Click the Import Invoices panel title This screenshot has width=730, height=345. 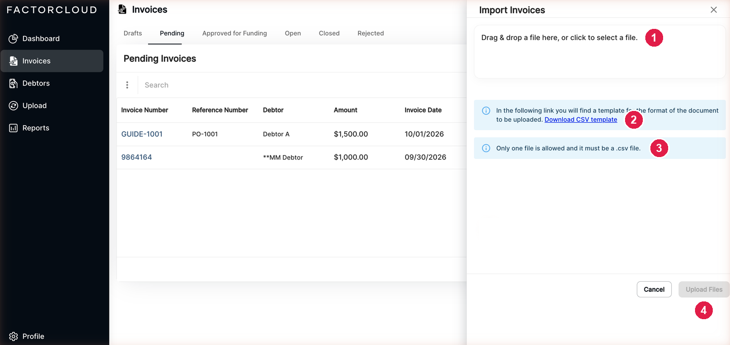coord(512,10)
